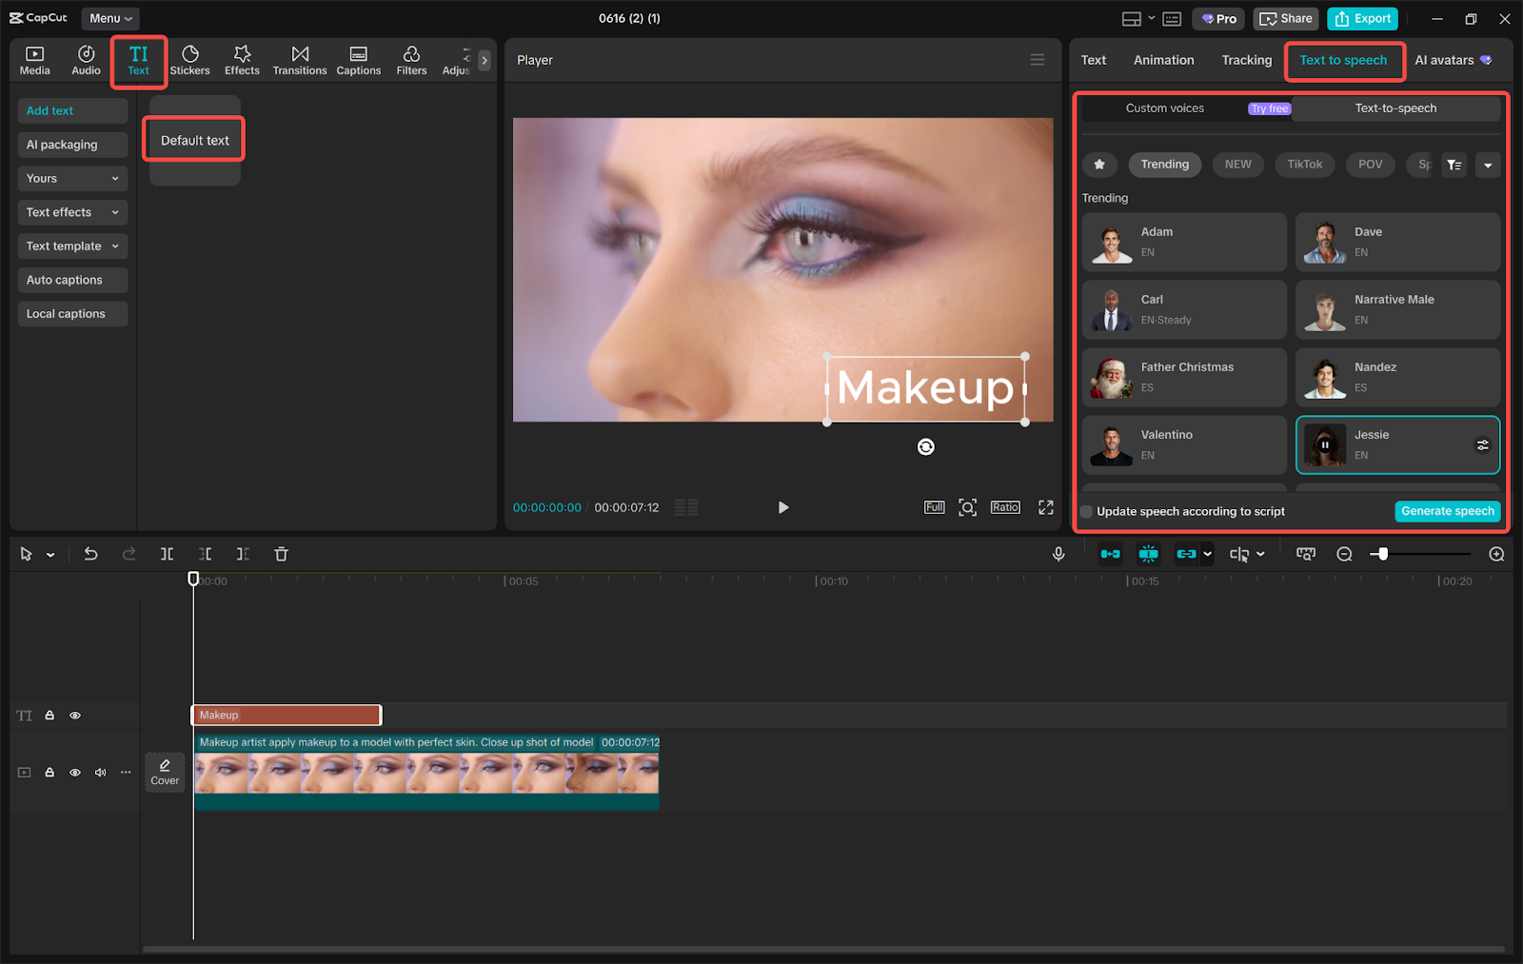1523x964 pixels.
Task: Open the Stickers panel
Action: coord(189,60)
